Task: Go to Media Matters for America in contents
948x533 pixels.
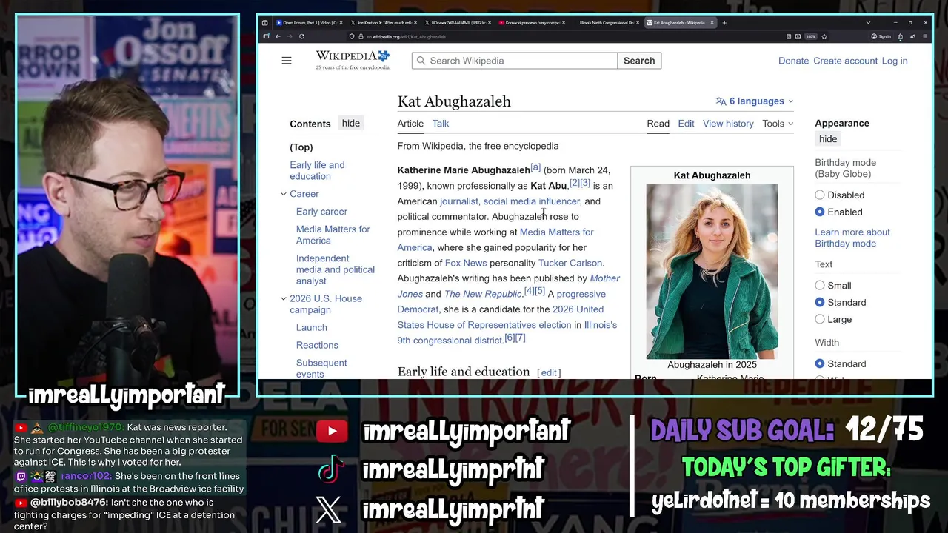Action: [333, 235]
